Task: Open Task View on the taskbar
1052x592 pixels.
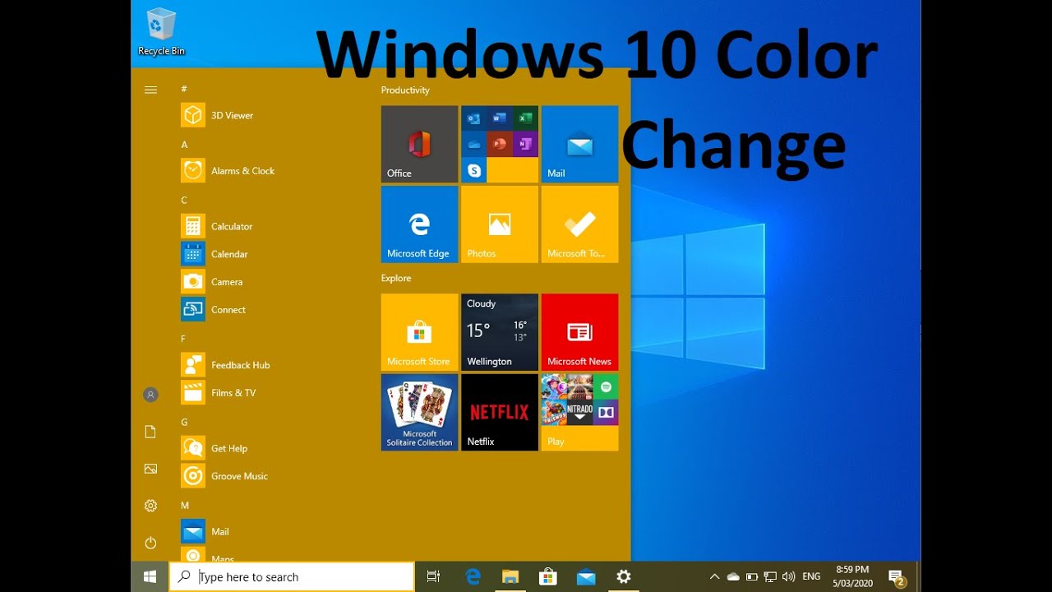Action: click(434, 577)
